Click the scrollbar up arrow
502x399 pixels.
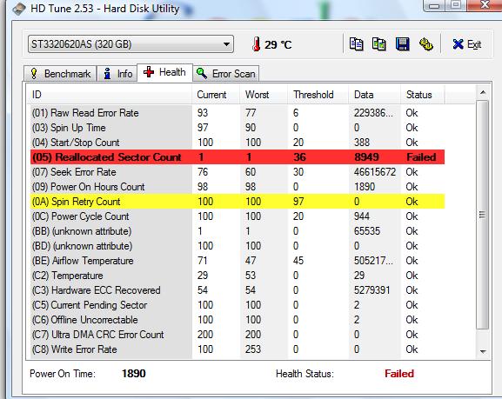483,93
